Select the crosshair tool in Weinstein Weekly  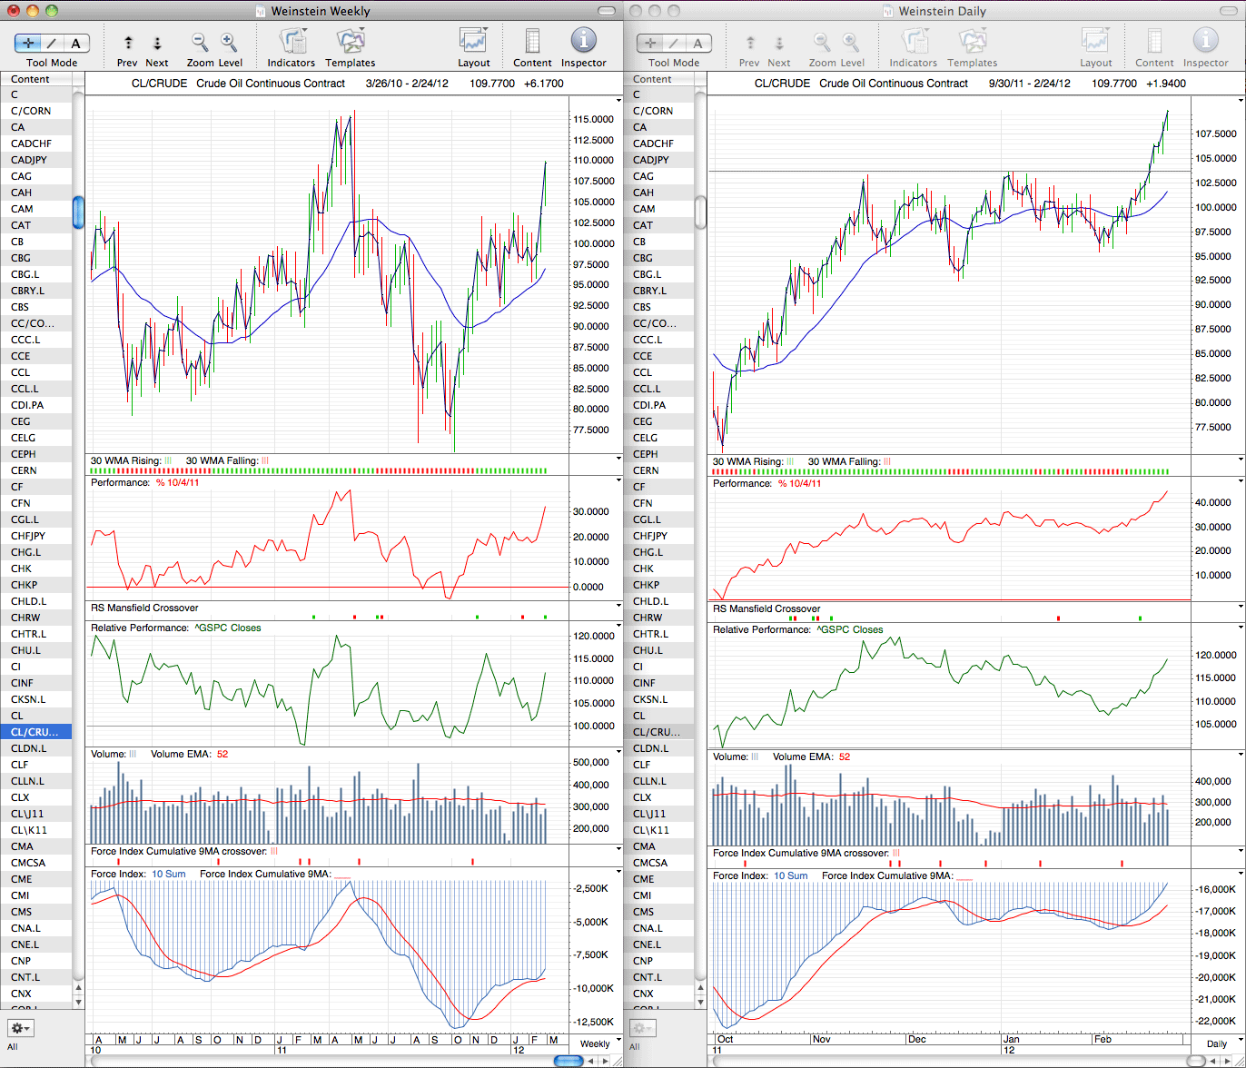(x=31, y=43)
